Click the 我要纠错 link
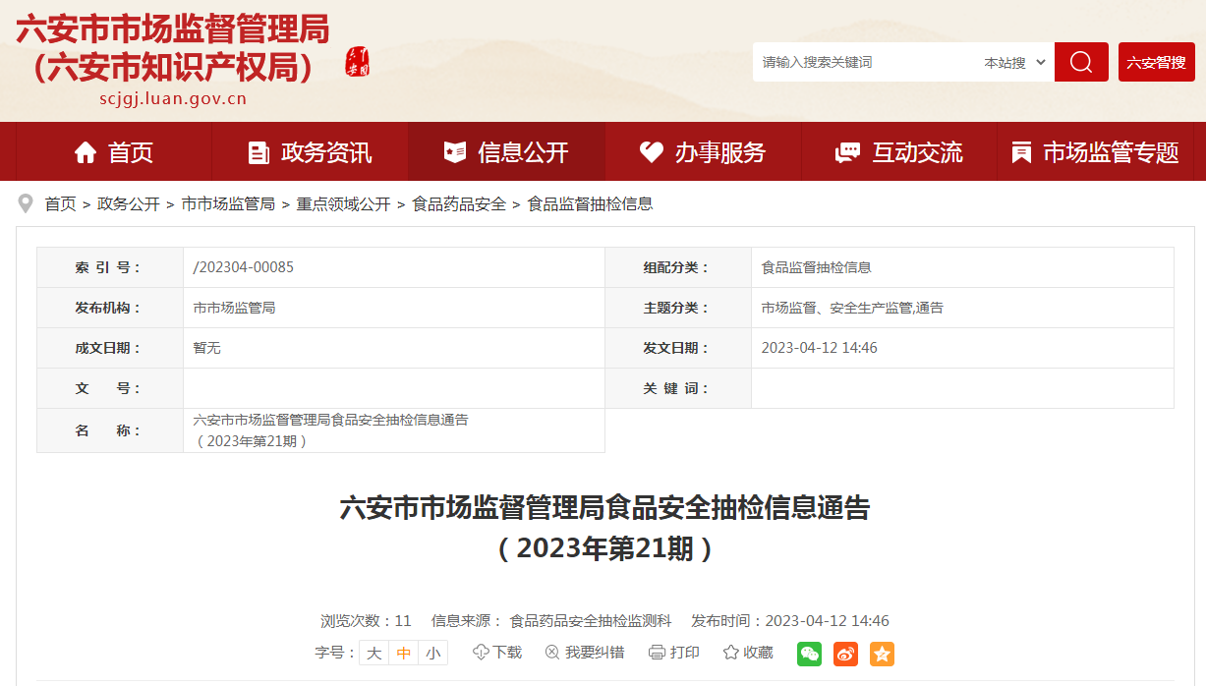Image resolution: width=1206 pixels, height=686 pixels. (x=595, y=653)
